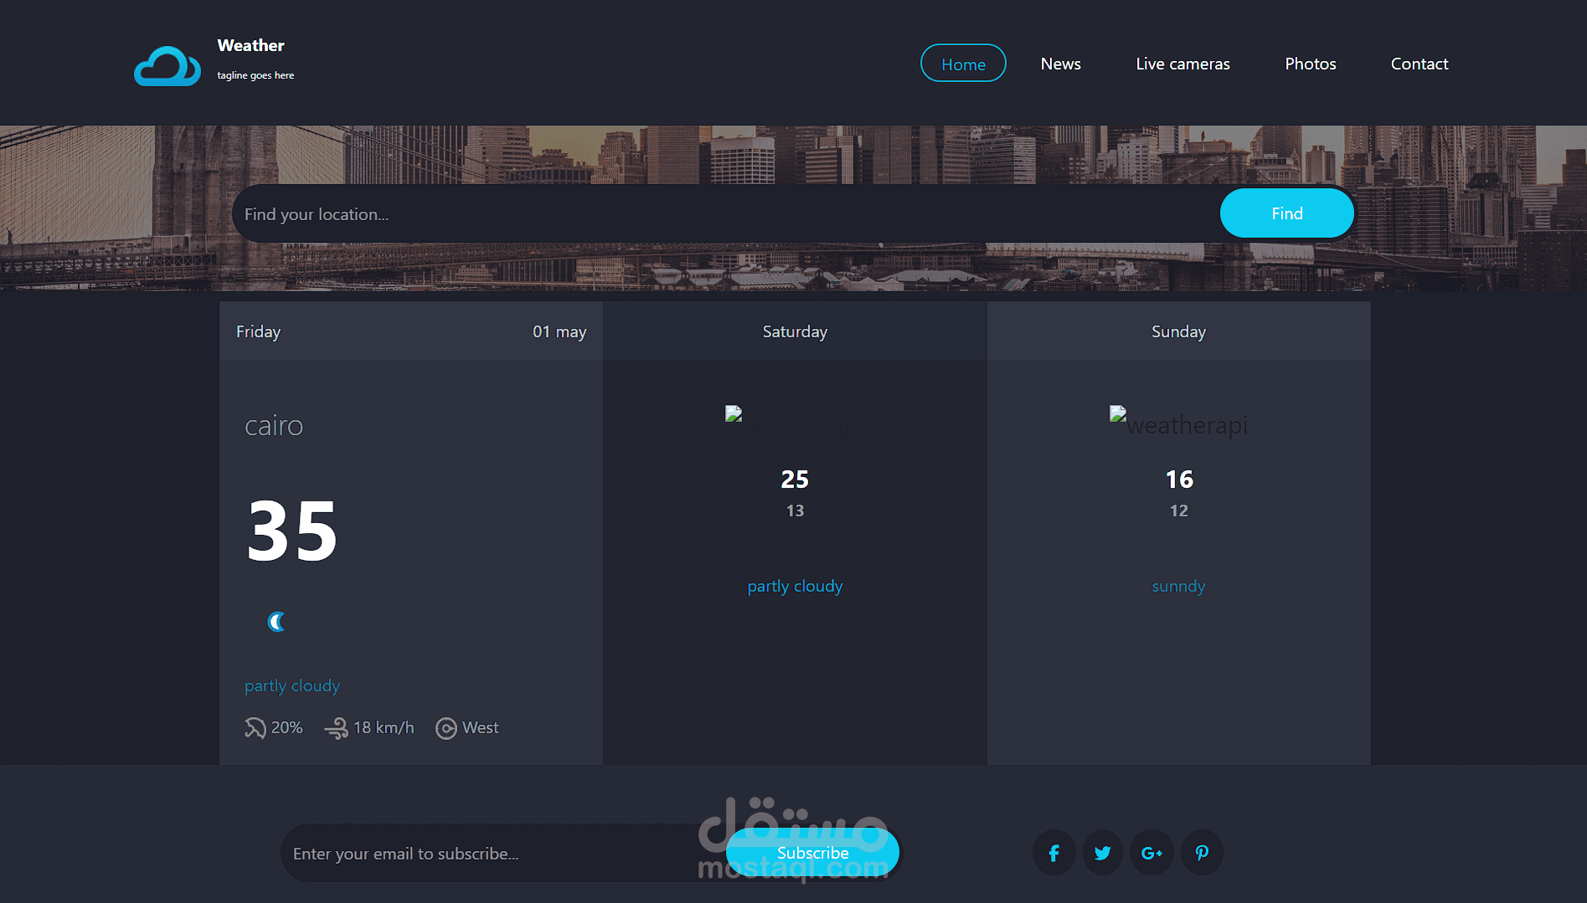This screenshot has height=903, width=1587.
Task: Open the Live cameras menu item
Action: tap(1183, 64)
